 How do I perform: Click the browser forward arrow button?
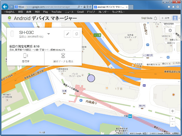11,7
